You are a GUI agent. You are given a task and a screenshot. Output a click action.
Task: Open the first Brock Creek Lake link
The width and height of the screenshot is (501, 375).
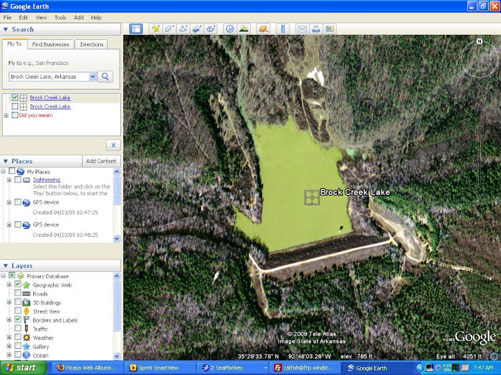(x=50, y=97)
